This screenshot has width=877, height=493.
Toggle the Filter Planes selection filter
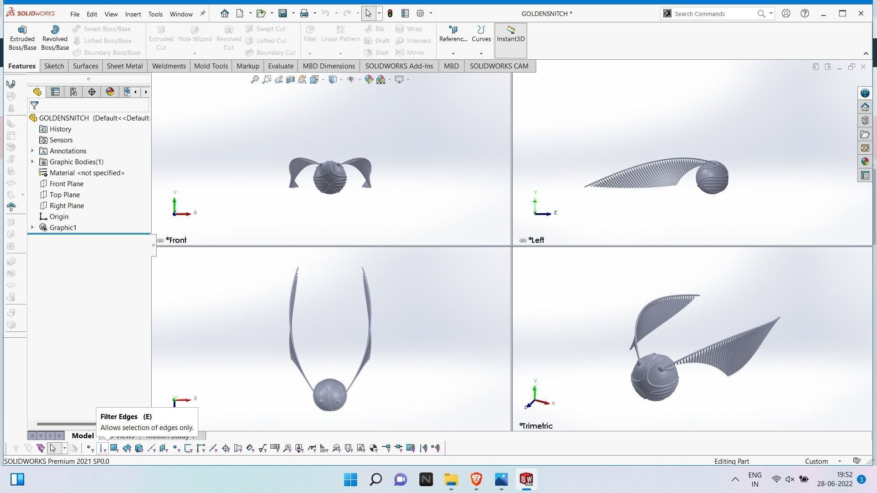pyautogui.click(x=164, y=448)
